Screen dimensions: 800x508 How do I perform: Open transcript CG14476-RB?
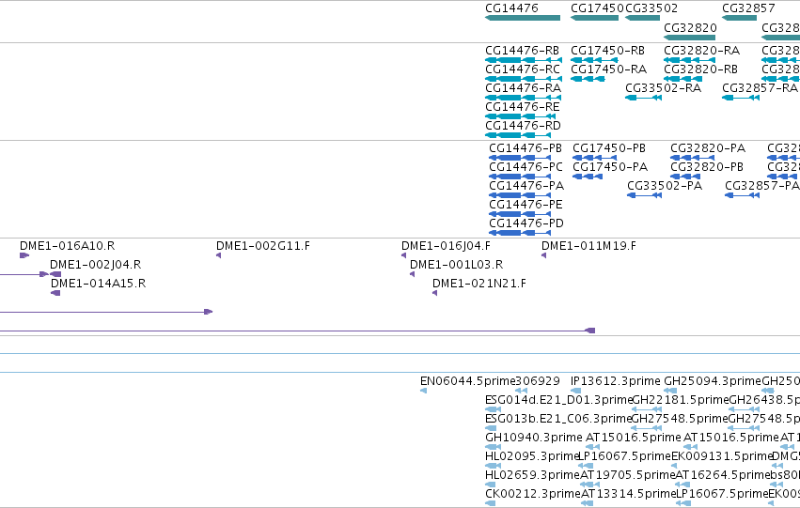(x=522, y=51)
